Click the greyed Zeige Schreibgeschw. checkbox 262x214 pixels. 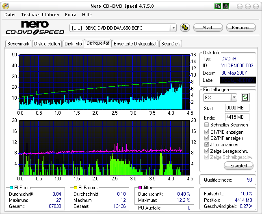point(206,157)
